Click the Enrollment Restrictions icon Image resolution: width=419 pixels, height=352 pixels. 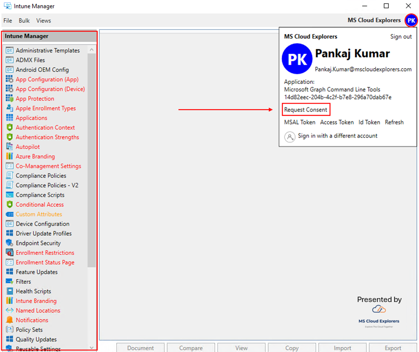[9, 252]
